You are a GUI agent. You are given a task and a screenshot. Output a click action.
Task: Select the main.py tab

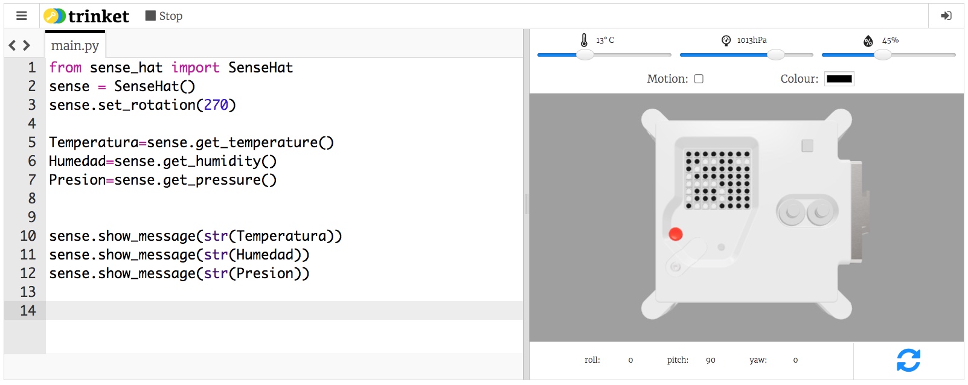[75, 46]
